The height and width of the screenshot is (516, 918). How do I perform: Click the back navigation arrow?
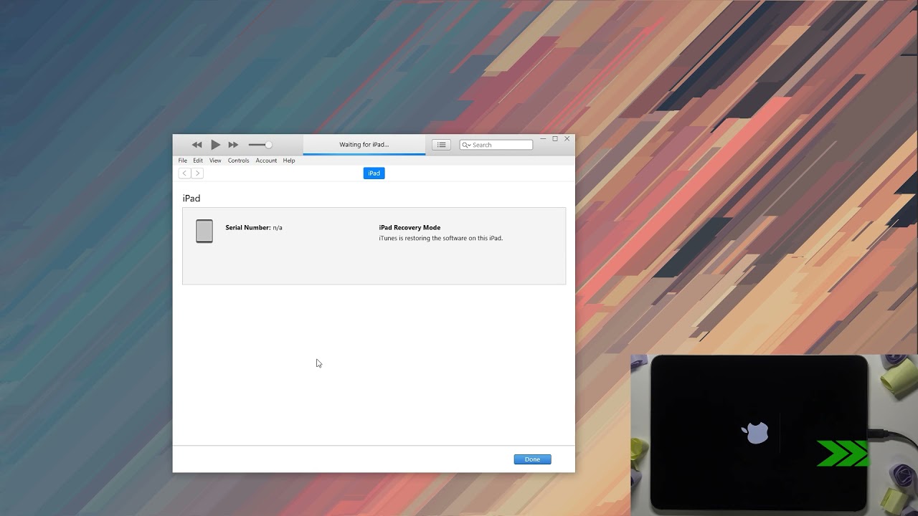click(x=184, y=173)
